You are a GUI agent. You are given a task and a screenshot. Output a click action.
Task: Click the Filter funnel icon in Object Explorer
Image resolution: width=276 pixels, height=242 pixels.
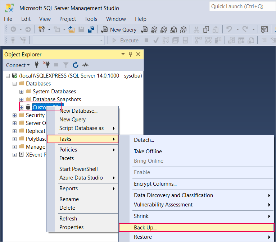coord(65,65)
